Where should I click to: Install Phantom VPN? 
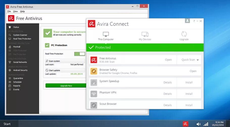coord(189,94)
